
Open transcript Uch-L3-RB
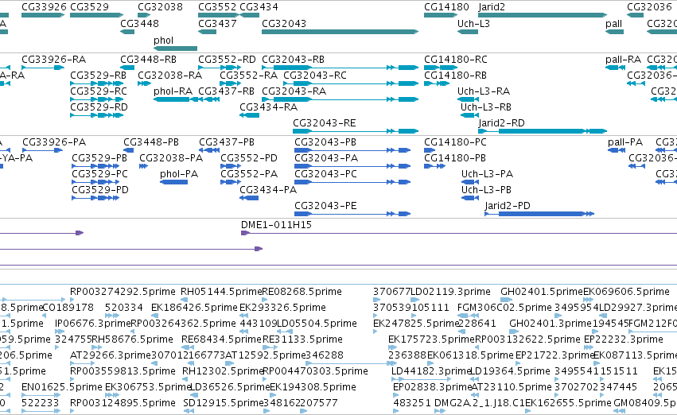(x=486, y=107)
